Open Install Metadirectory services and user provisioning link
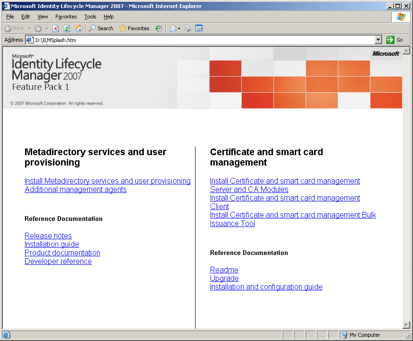Viewport: 413px width, 341px height. [x=107, y=181]
